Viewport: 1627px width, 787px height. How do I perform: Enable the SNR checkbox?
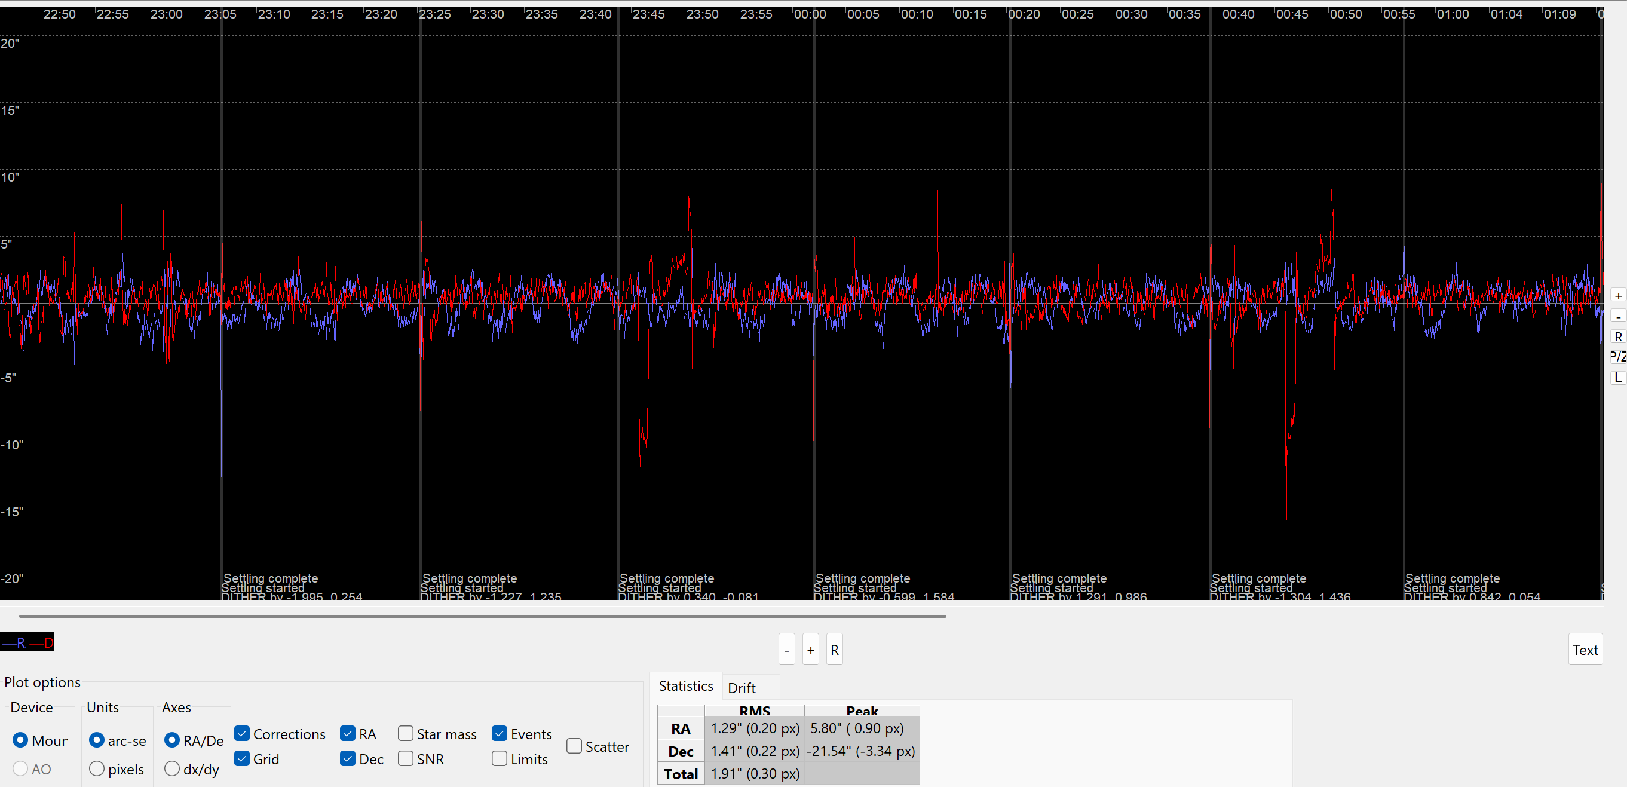[x=406, y=758]
